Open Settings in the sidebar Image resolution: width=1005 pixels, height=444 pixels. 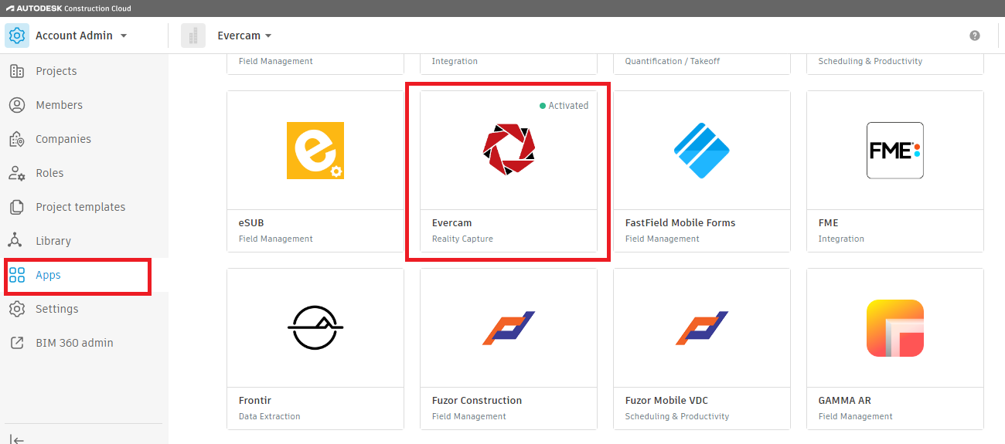pos(57,309)
